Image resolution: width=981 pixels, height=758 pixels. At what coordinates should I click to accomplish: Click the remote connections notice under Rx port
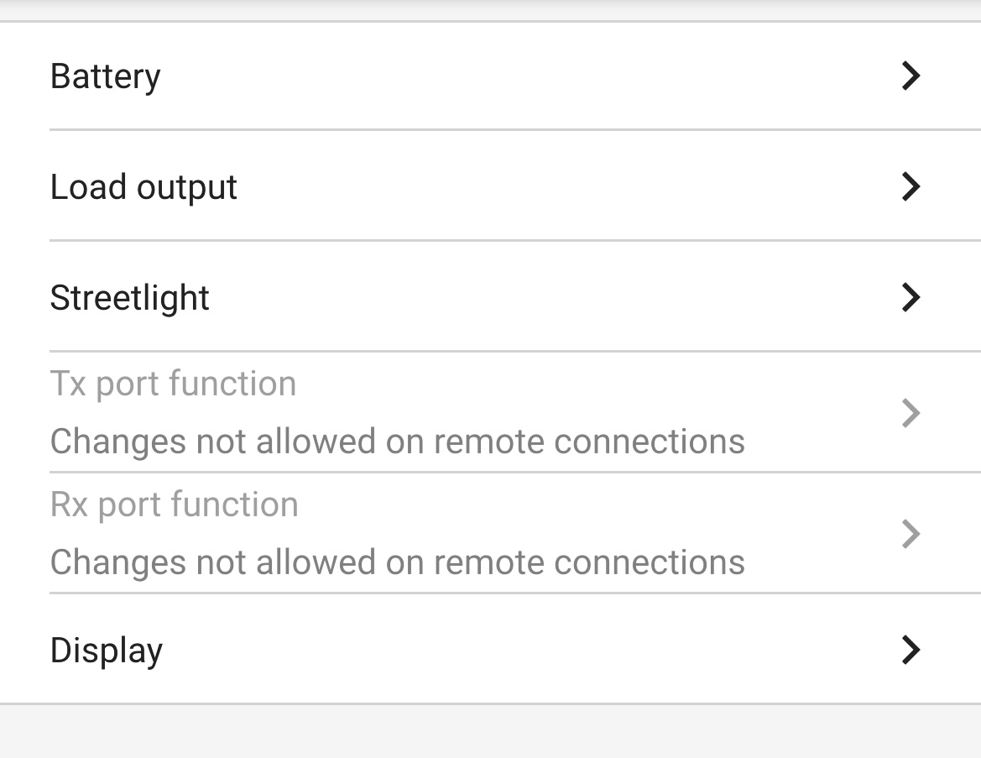397,562
